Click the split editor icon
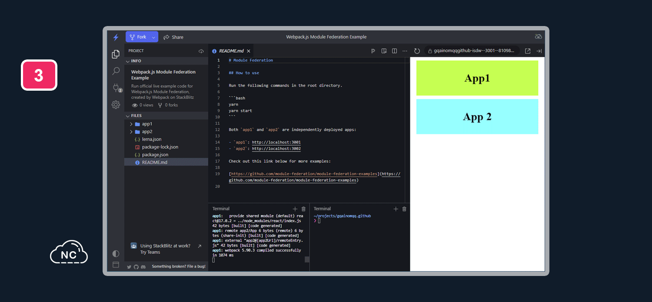This screenshot has height=302, width=652. (394, 51)
